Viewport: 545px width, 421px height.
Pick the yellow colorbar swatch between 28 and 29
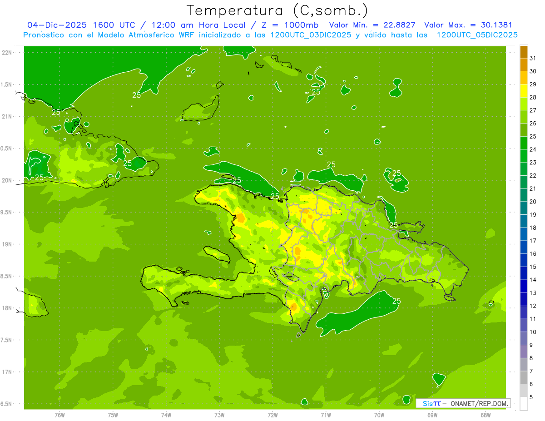tap(524, 91)
